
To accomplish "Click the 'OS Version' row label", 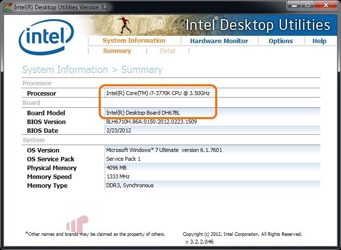I will pos(43,150).
